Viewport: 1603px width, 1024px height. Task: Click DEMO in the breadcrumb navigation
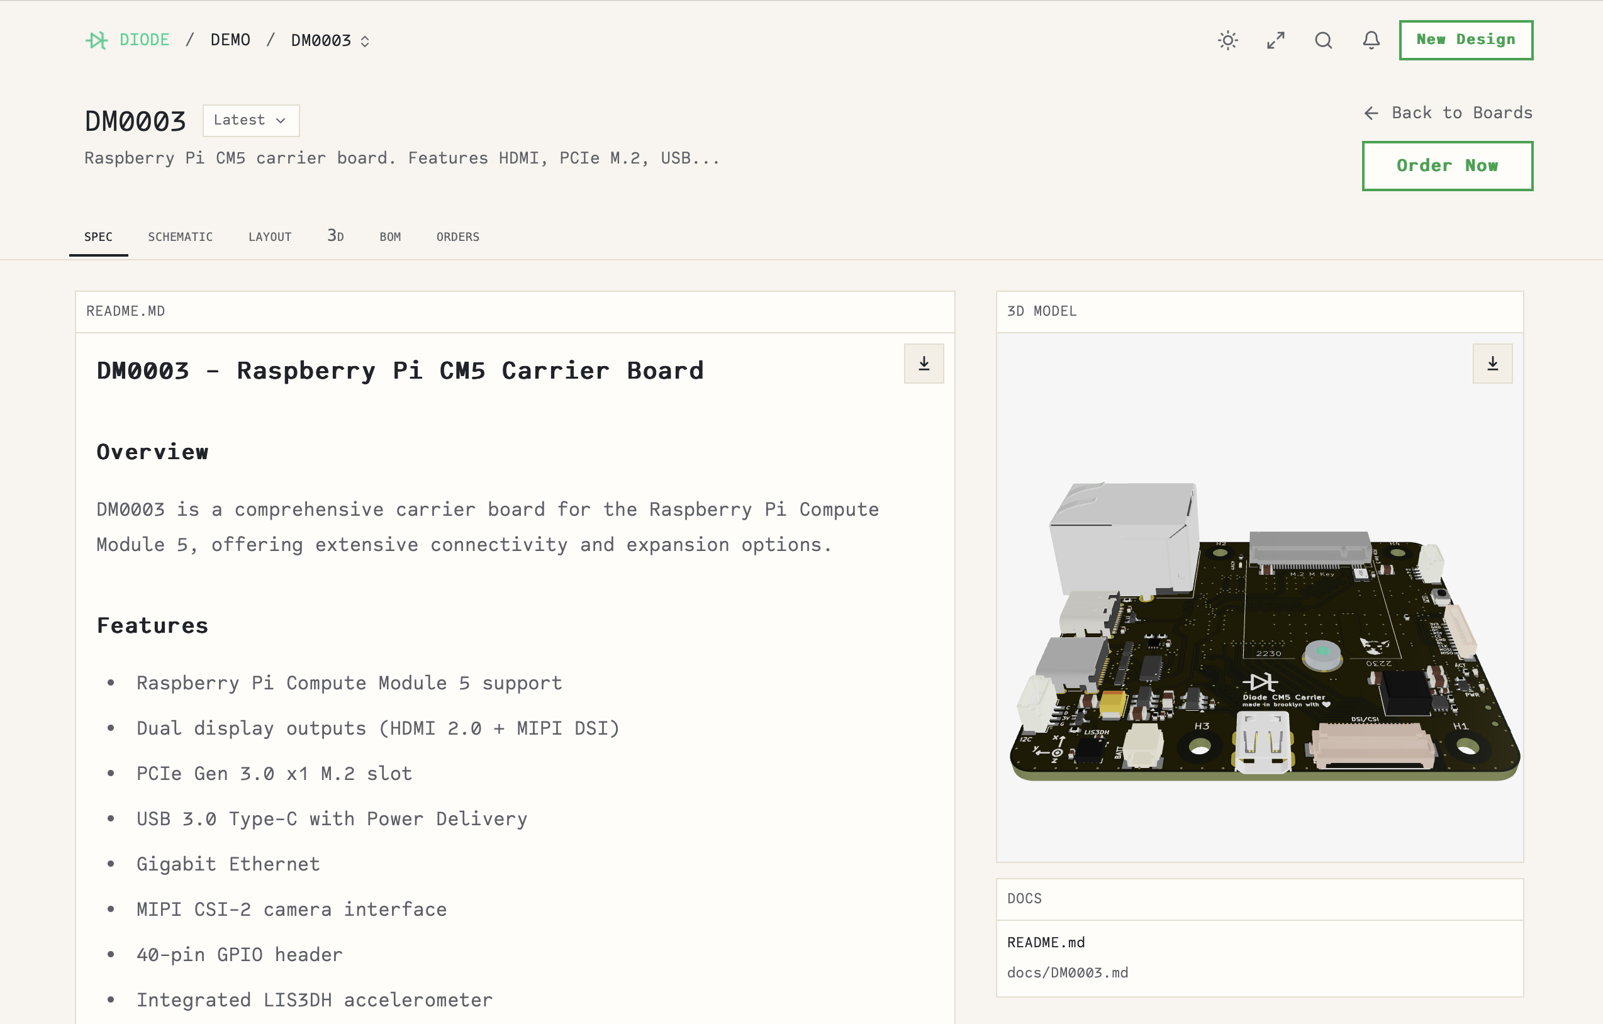tap(230, 40)
